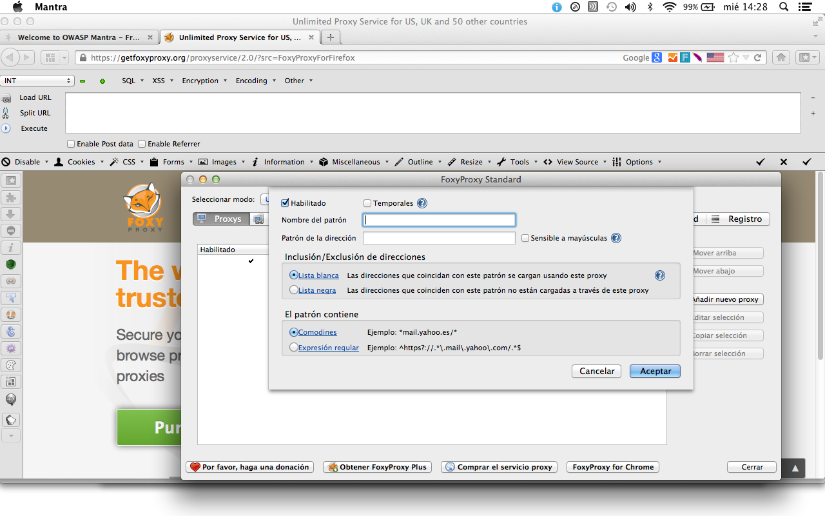Open the Miscellaneous dropdown in developer toolbar
Screen dimensions: 825x516
[354, 162]
